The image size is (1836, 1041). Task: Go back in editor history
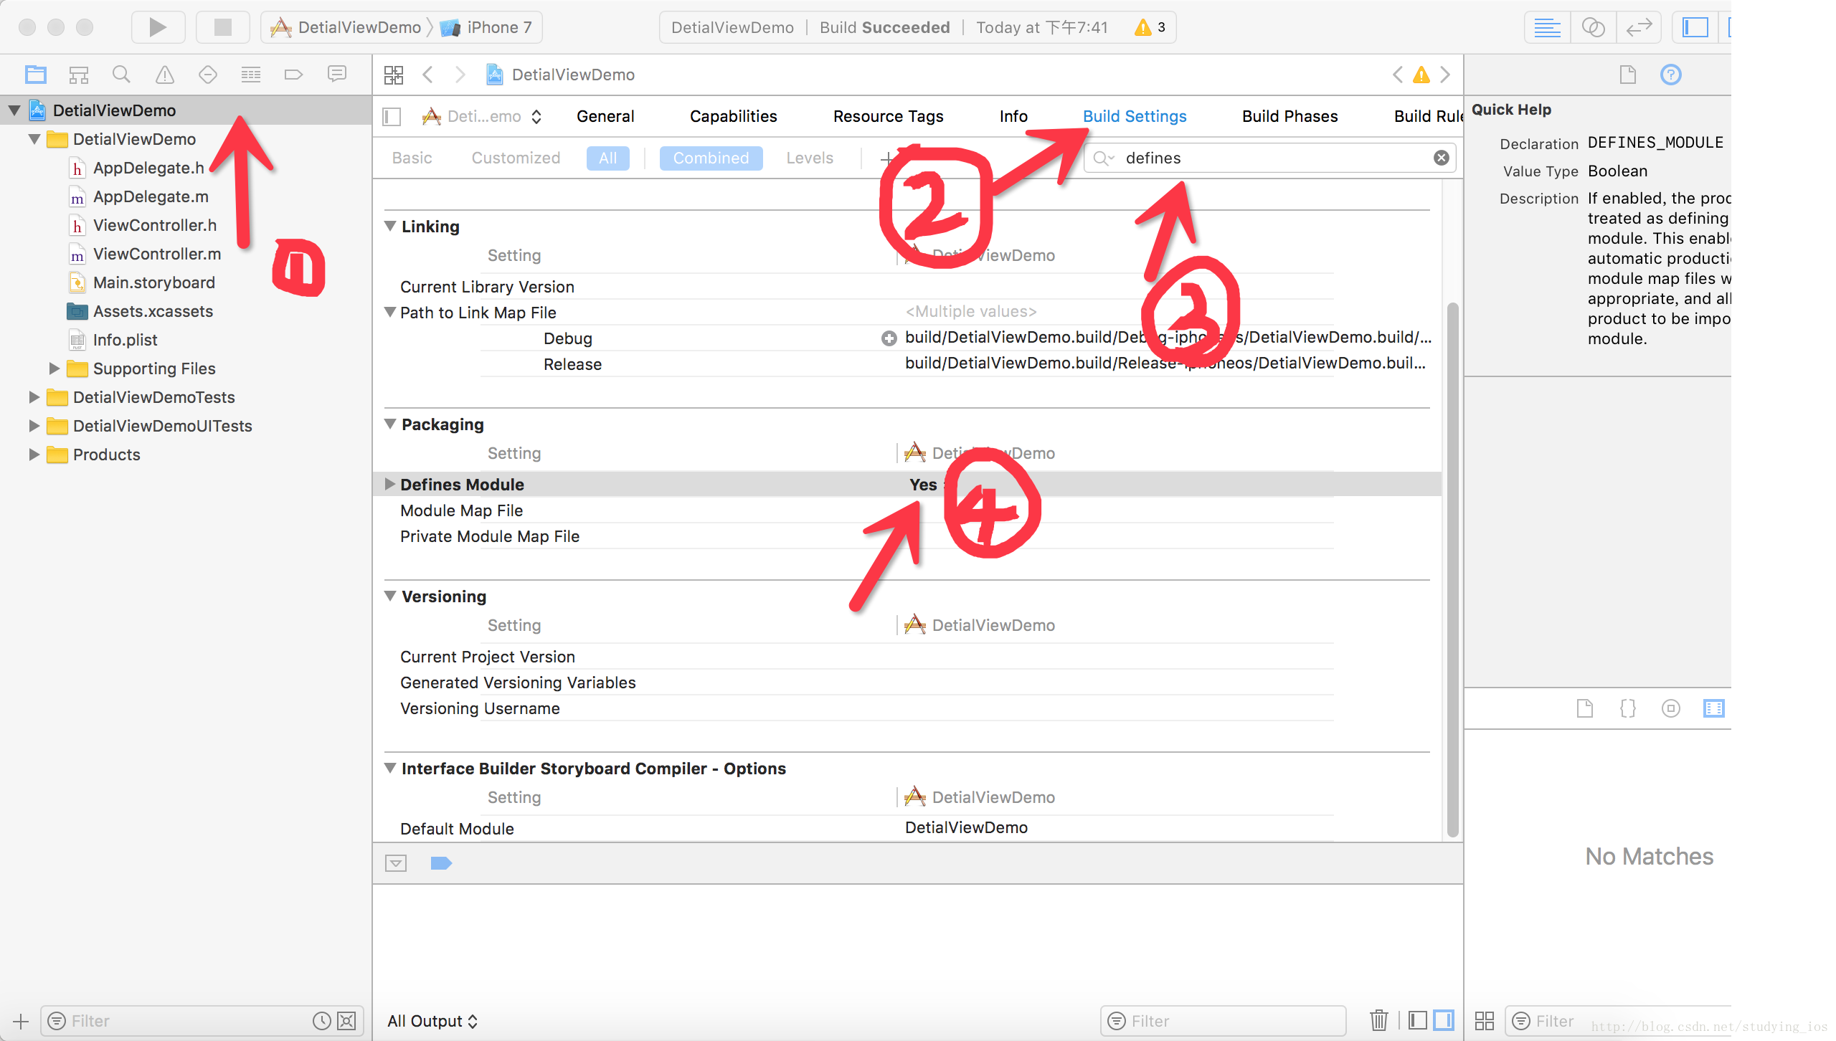pyautogui.click(x=428, y=75)
